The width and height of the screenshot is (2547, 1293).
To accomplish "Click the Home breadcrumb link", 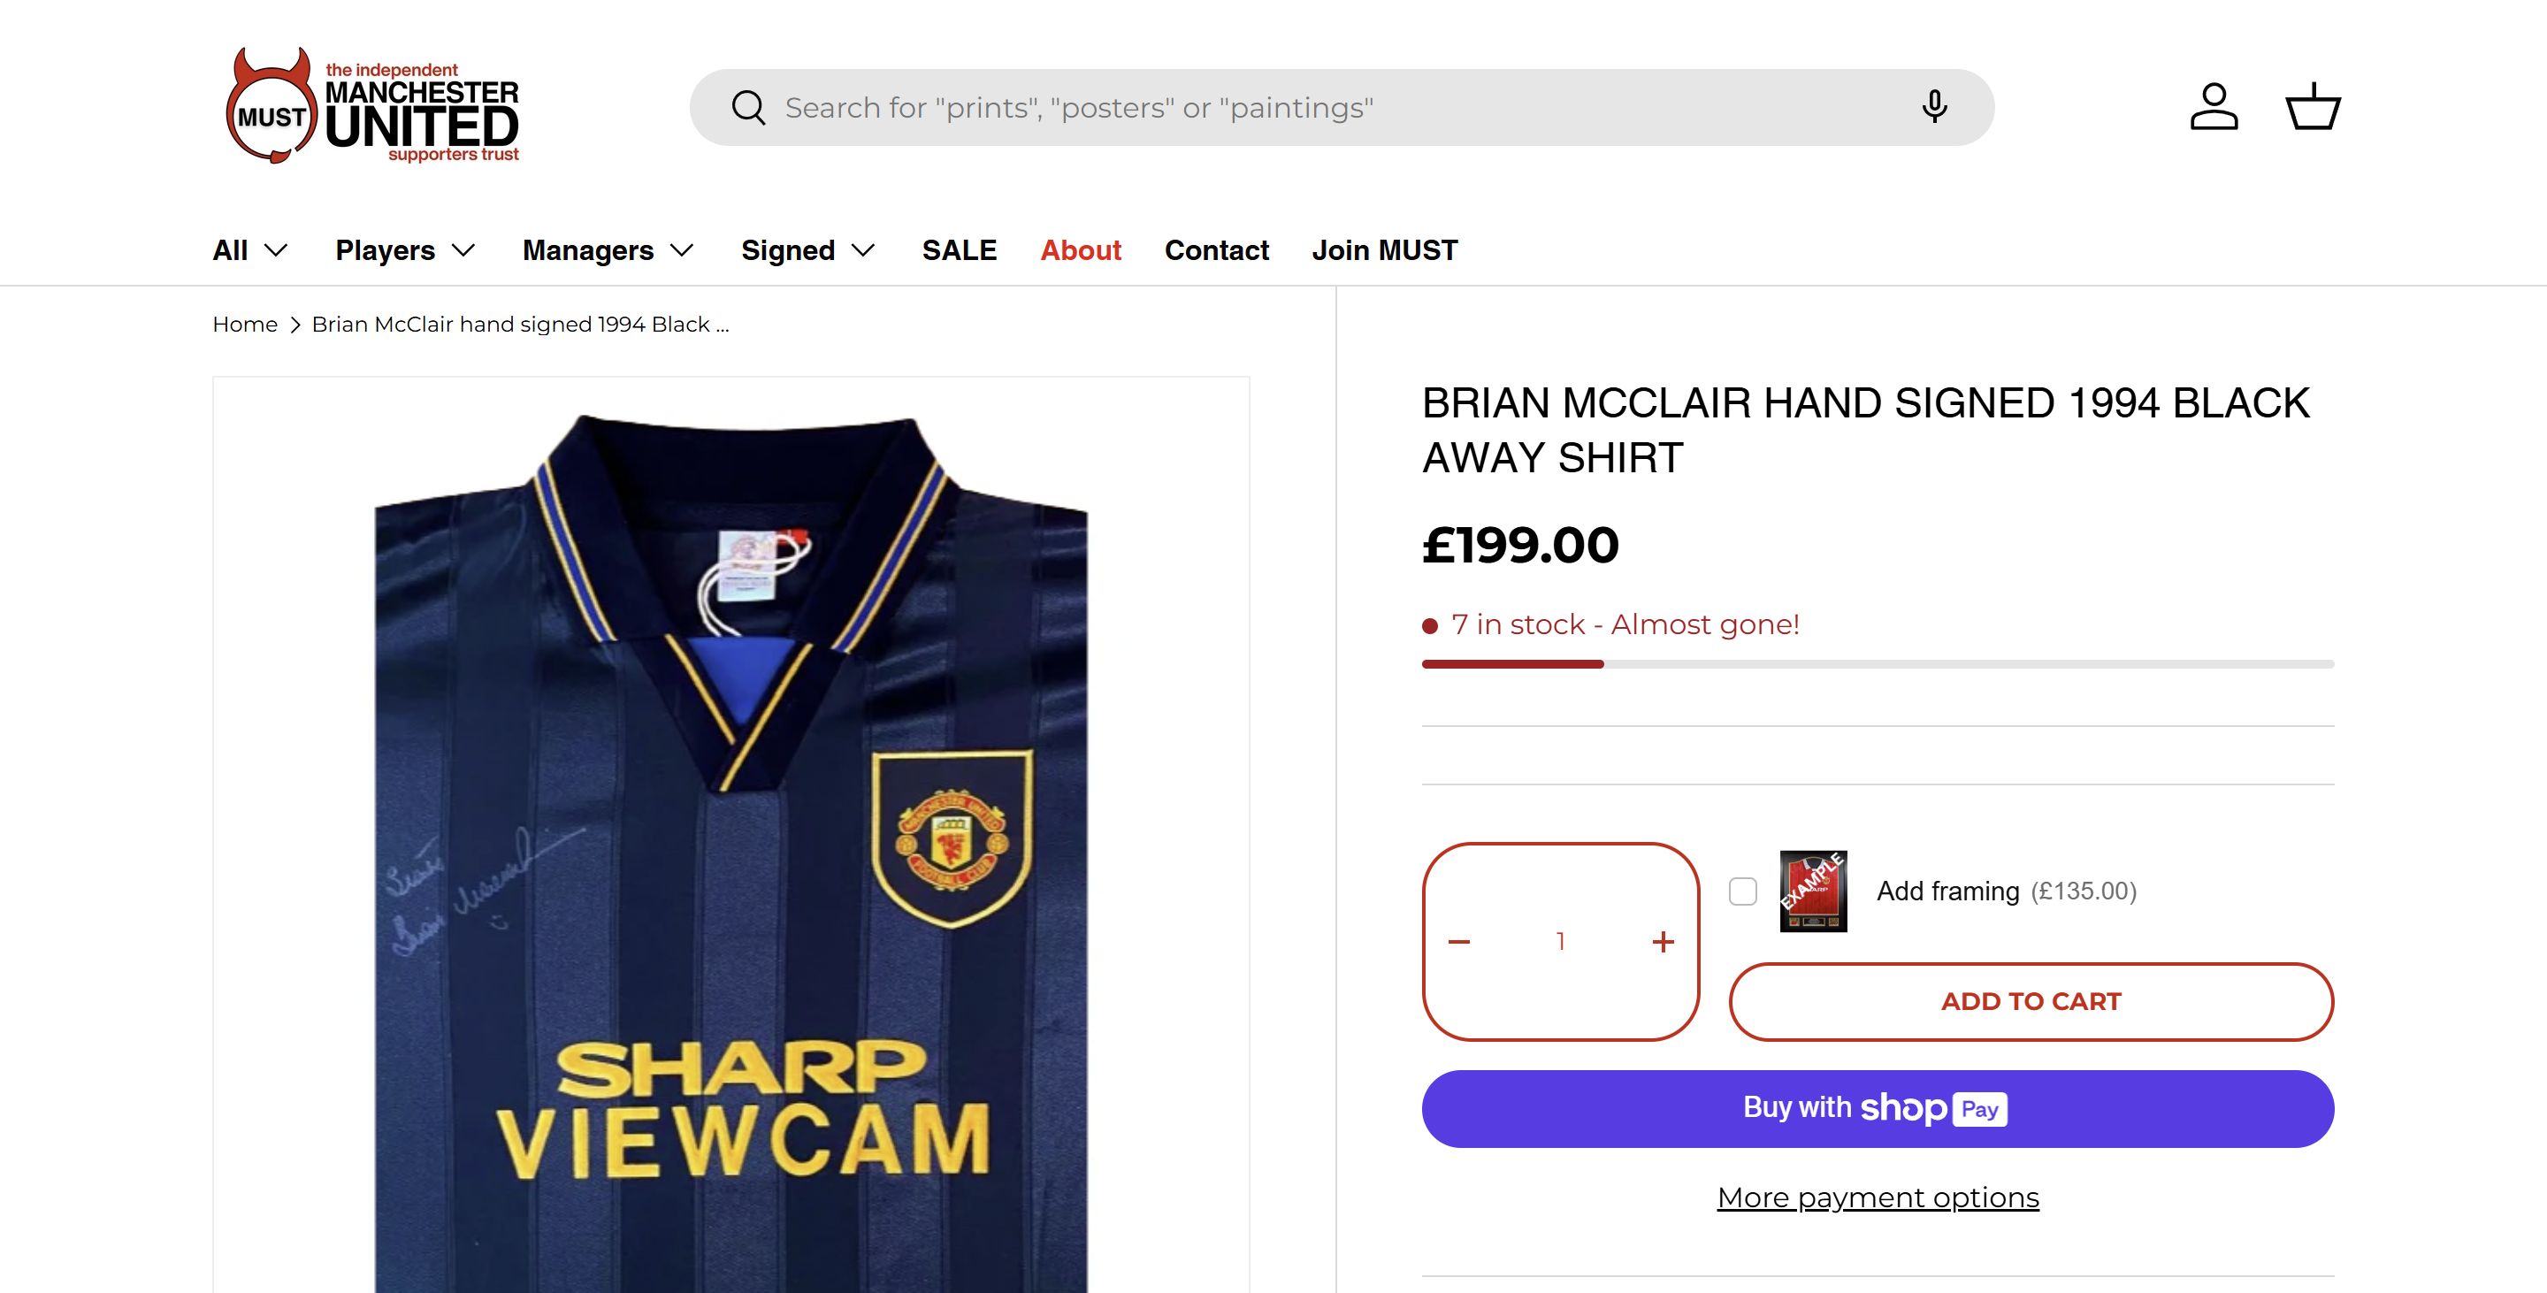I will click(x=244, y=325).
